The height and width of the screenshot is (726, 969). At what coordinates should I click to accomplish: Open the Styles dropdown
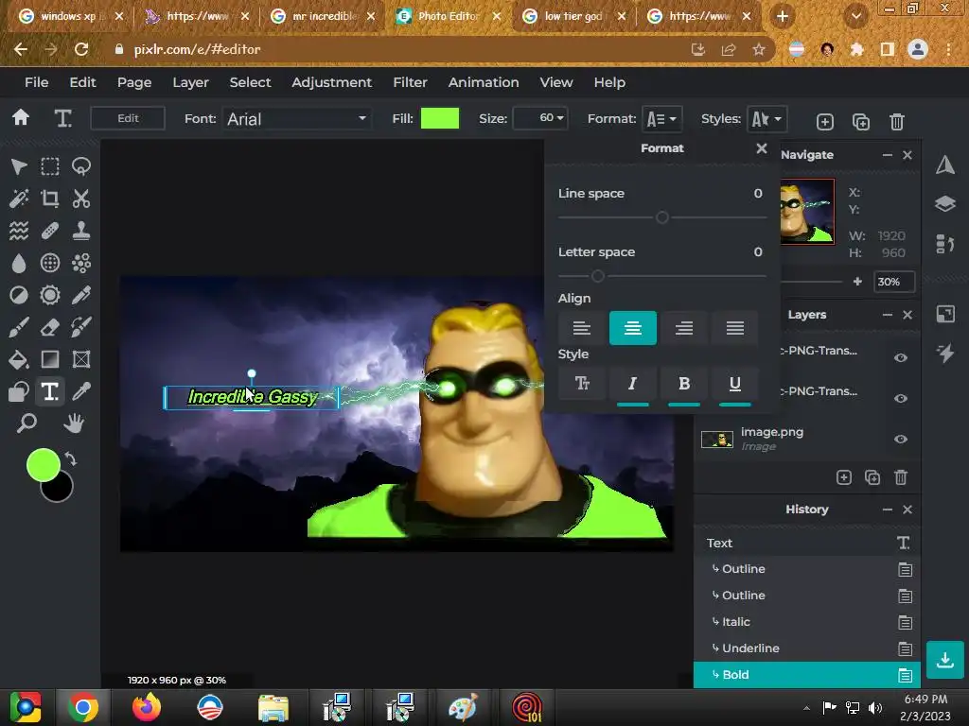(766, 118)
